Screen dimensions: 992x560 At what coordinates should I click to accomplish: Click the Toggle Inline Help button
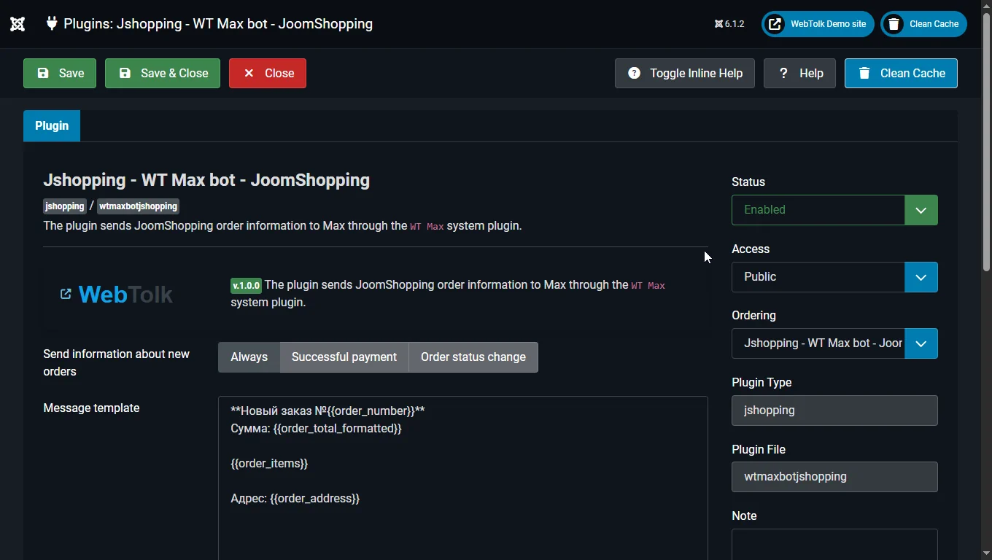pos(684,73)
